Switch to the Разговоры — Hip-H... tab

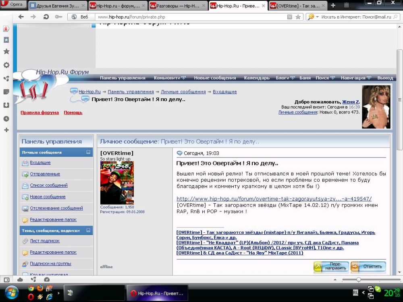[x=178, y=6]
